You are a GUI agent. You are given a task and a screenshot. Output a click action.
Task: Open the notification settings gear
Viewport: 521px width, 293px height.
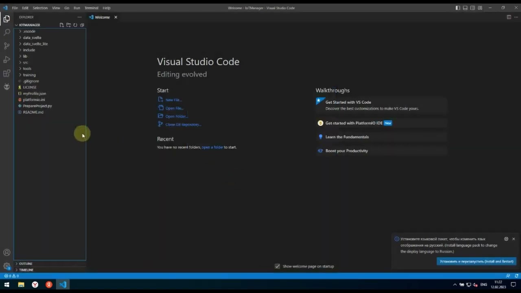[x=506, y=239]
